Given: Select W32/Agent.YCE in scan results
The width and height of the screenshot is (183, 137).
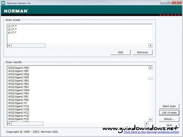Looking at the screenshot, I should tap(19, 119).
